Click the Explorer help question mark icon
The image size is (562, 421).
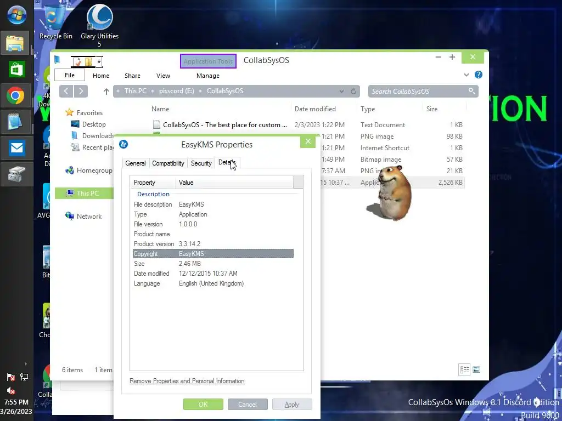(x=479, y=75)
